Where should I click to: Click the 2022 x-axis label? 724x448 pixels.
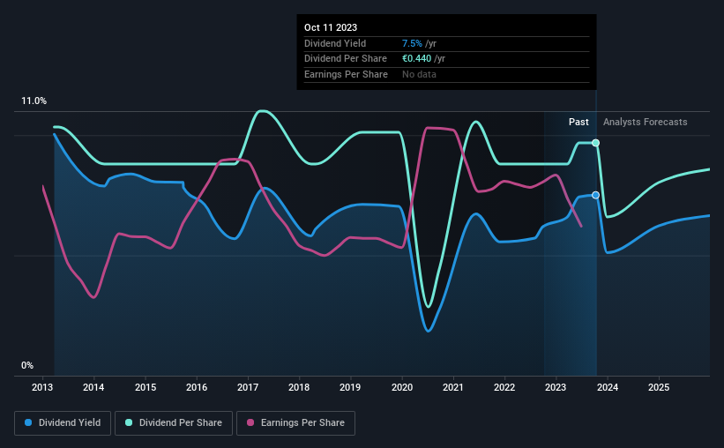(504, 387)
